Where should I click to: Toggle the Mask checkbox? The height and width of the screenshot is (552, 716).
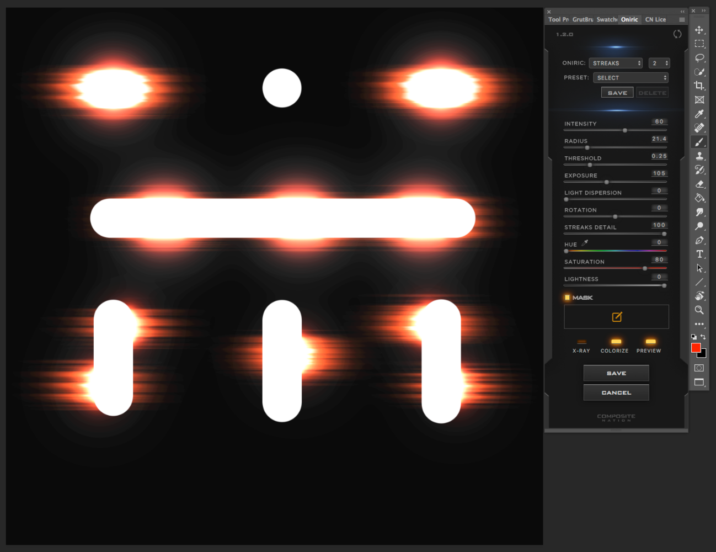[567, 298]
